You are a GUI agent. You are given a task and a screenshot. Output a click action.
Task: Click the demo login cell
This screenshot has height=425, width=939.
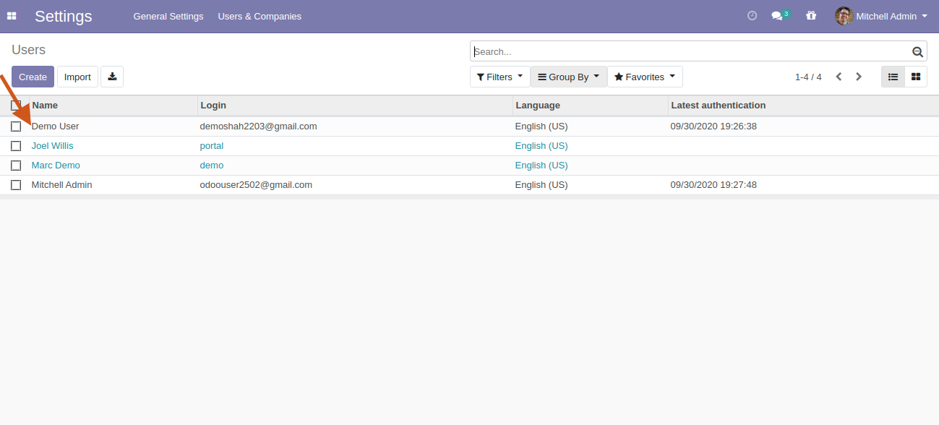click(x=212, y=166)
